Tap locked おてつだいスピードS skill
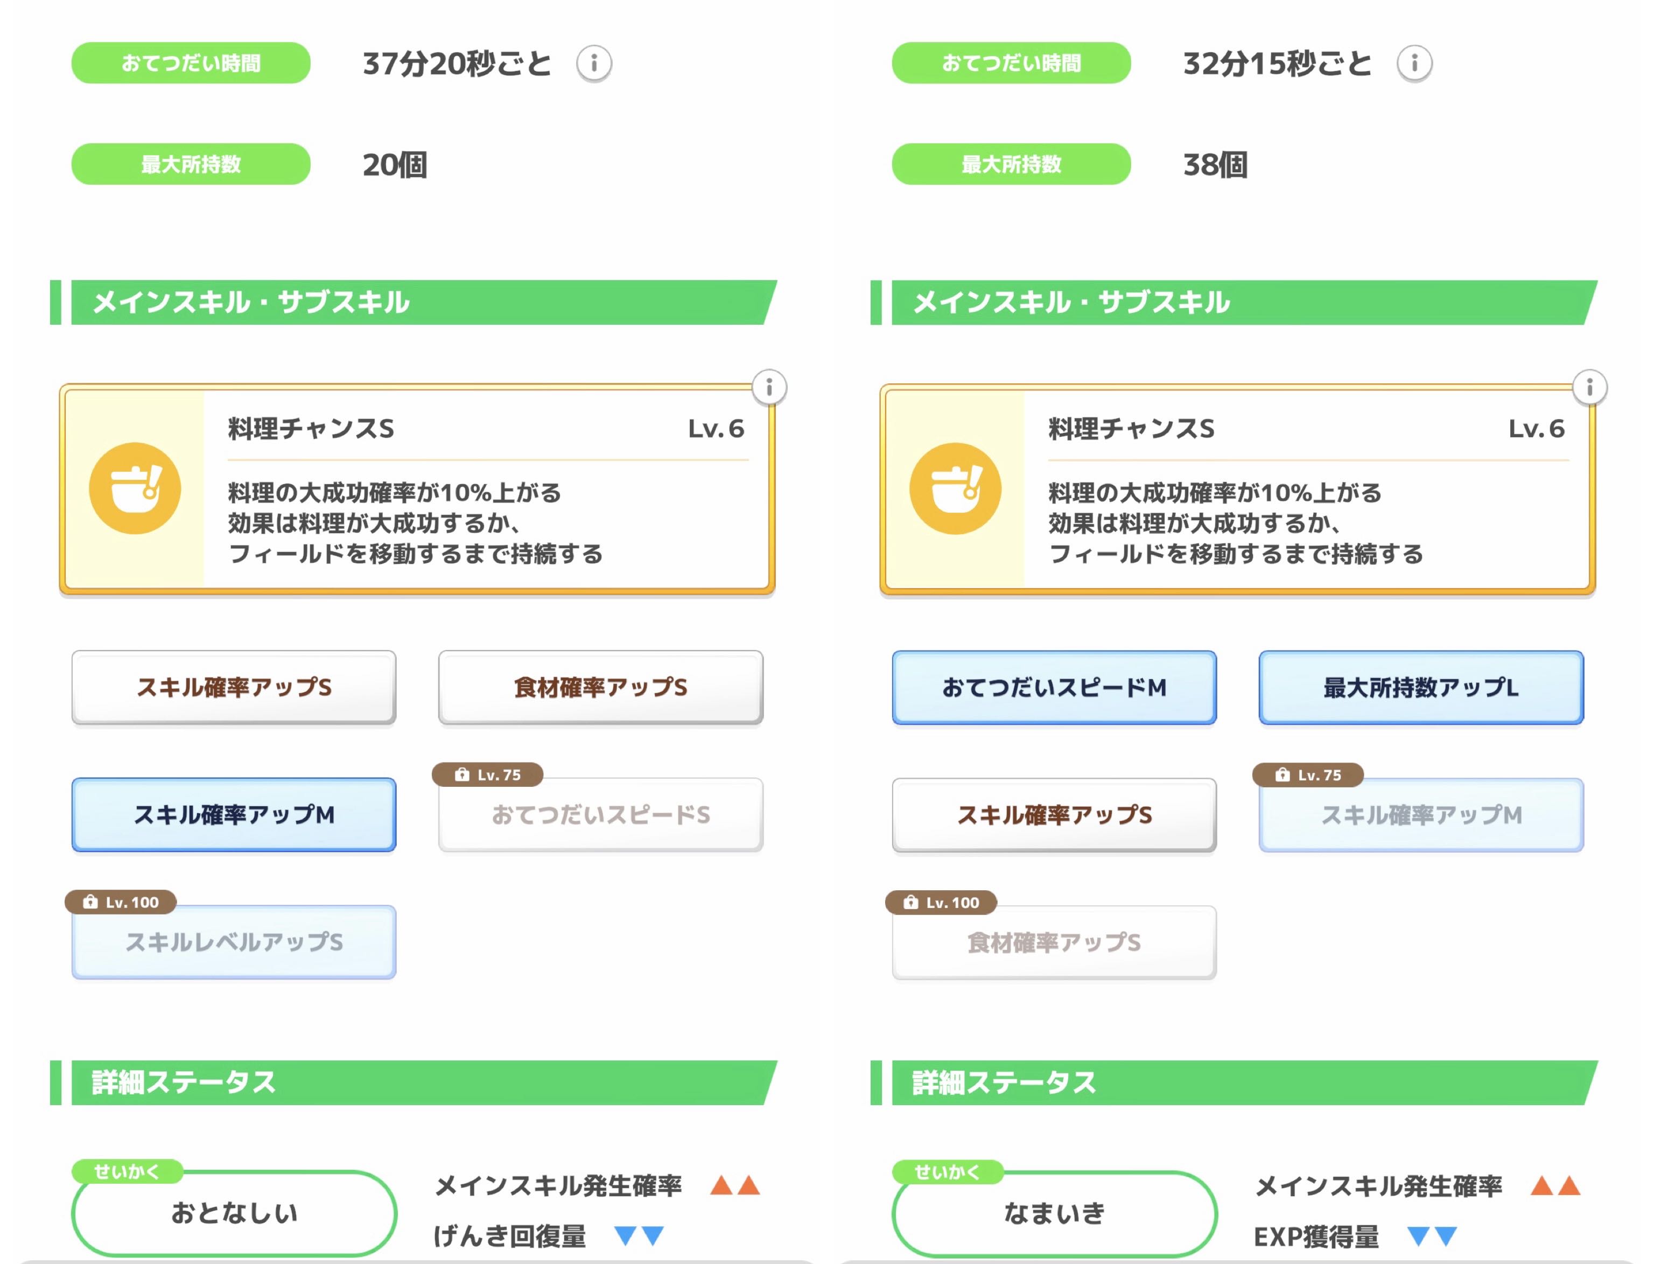The height and width of the screenshot is (1264, 1654). tap(600, 815)
